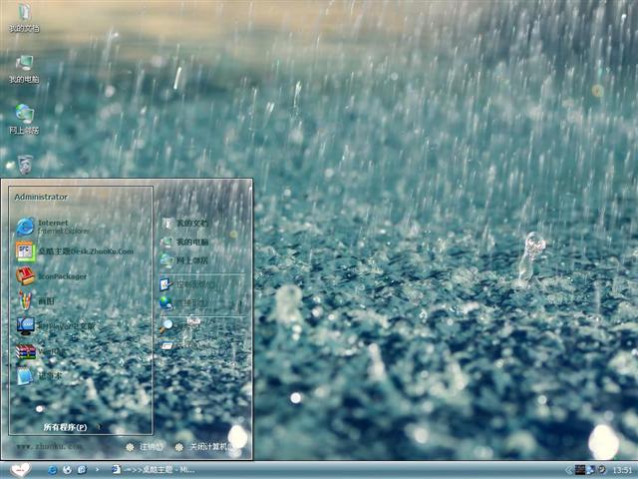Screen dimensions: 638x479
Task: Open 我的电脑 in Start menu right column
Action: (184, 241)
